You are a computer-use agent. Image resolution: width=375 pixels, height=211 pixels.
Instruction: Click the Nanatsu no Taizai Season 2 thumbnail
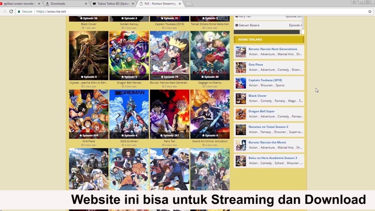(241, 130)
